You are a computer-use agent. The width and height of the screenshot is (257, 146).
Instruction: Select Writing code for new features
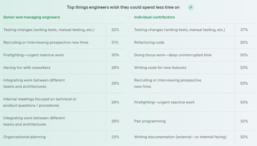tap(160, 68)
